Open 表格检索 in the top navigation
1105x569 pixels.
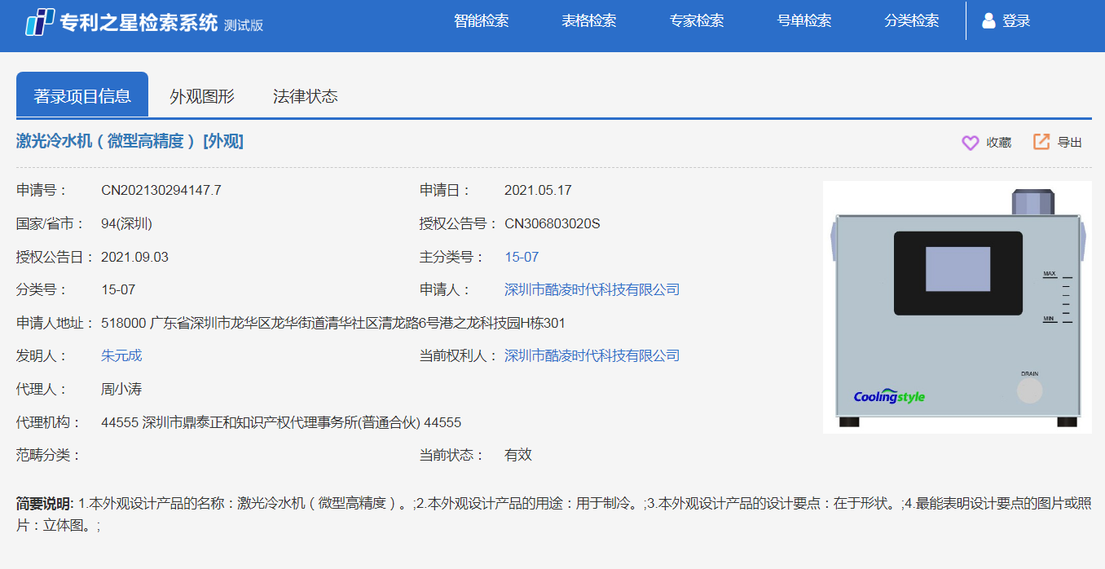[588, 21]
